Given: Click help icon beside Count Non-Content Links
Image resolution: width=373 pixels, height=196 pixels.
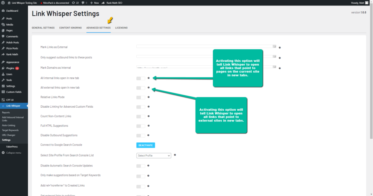Looking at the screenshot, I should [x=149, y=116].
